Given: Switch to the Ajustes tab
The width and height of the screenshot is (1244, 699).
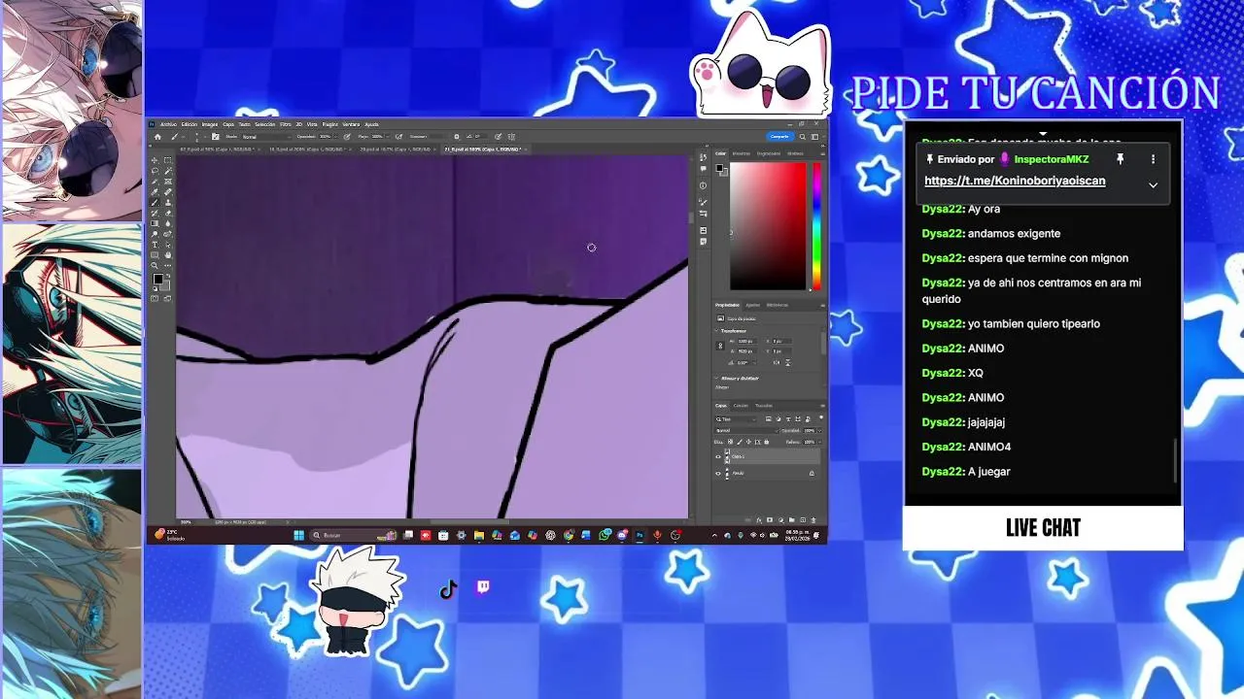Looking at the screenshot, I should point(751,305).
